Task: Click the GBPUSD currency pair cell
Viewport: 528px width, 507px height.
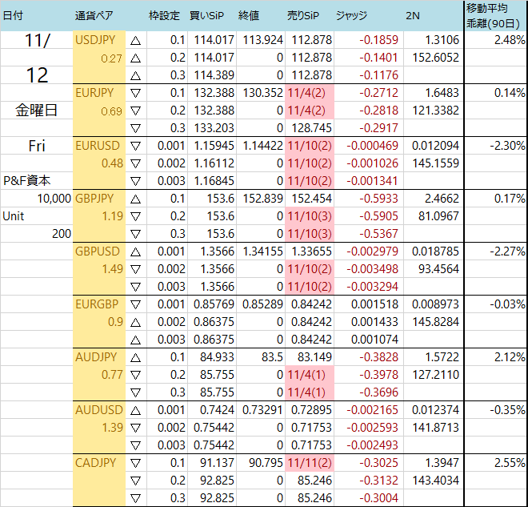Action: (x=98, y=251)
